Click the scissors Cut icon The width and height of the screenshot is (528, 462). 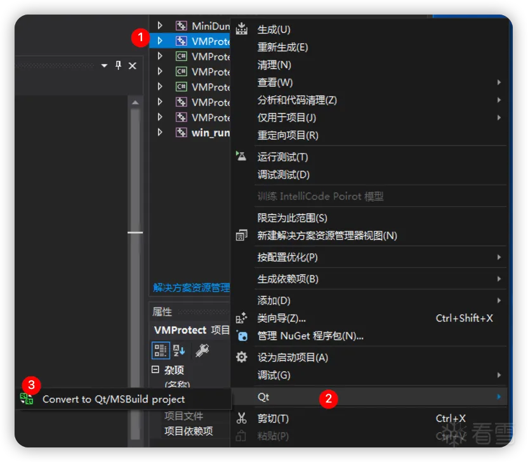coord(241,418)
